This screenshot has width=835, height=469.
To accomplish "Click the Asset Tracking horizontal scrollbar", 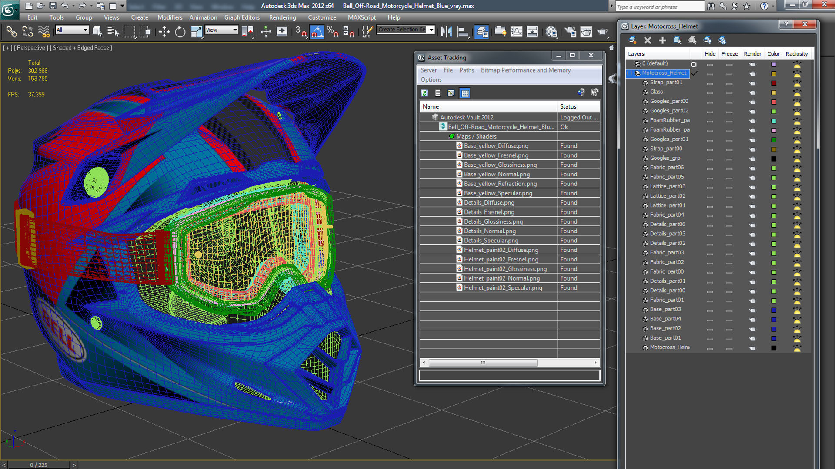I will coord(483,363).
